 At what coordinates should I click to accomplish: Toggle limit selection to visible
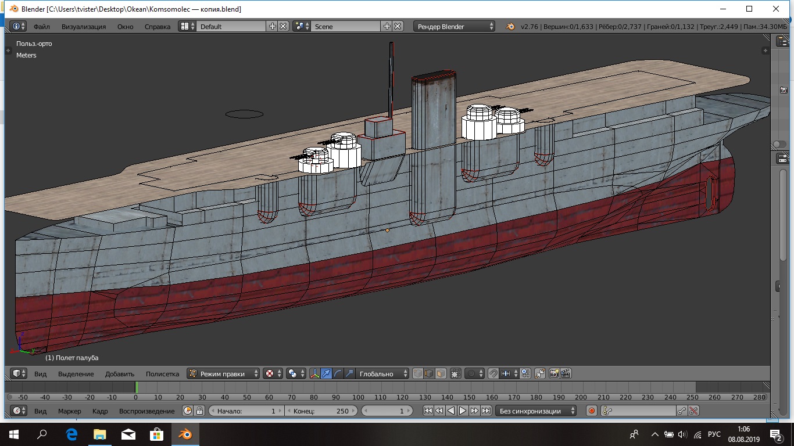point(455,374)
